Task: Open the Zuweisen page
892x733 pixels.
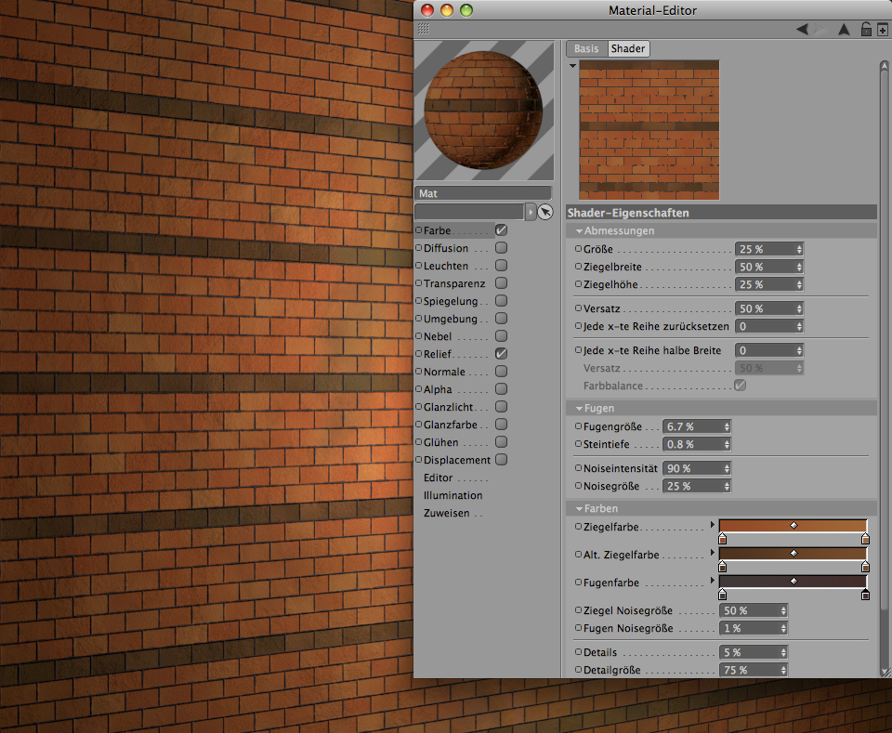Action: pos(447,513)
